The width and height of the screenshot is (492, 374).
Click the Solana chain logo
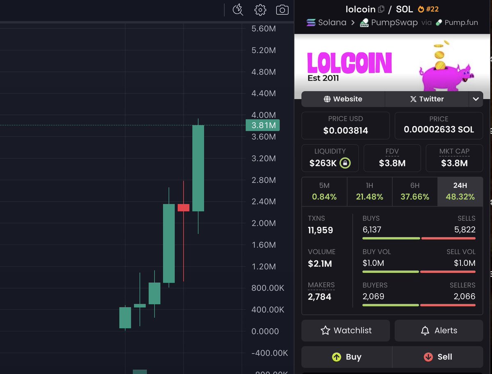[x=311, y=23]
